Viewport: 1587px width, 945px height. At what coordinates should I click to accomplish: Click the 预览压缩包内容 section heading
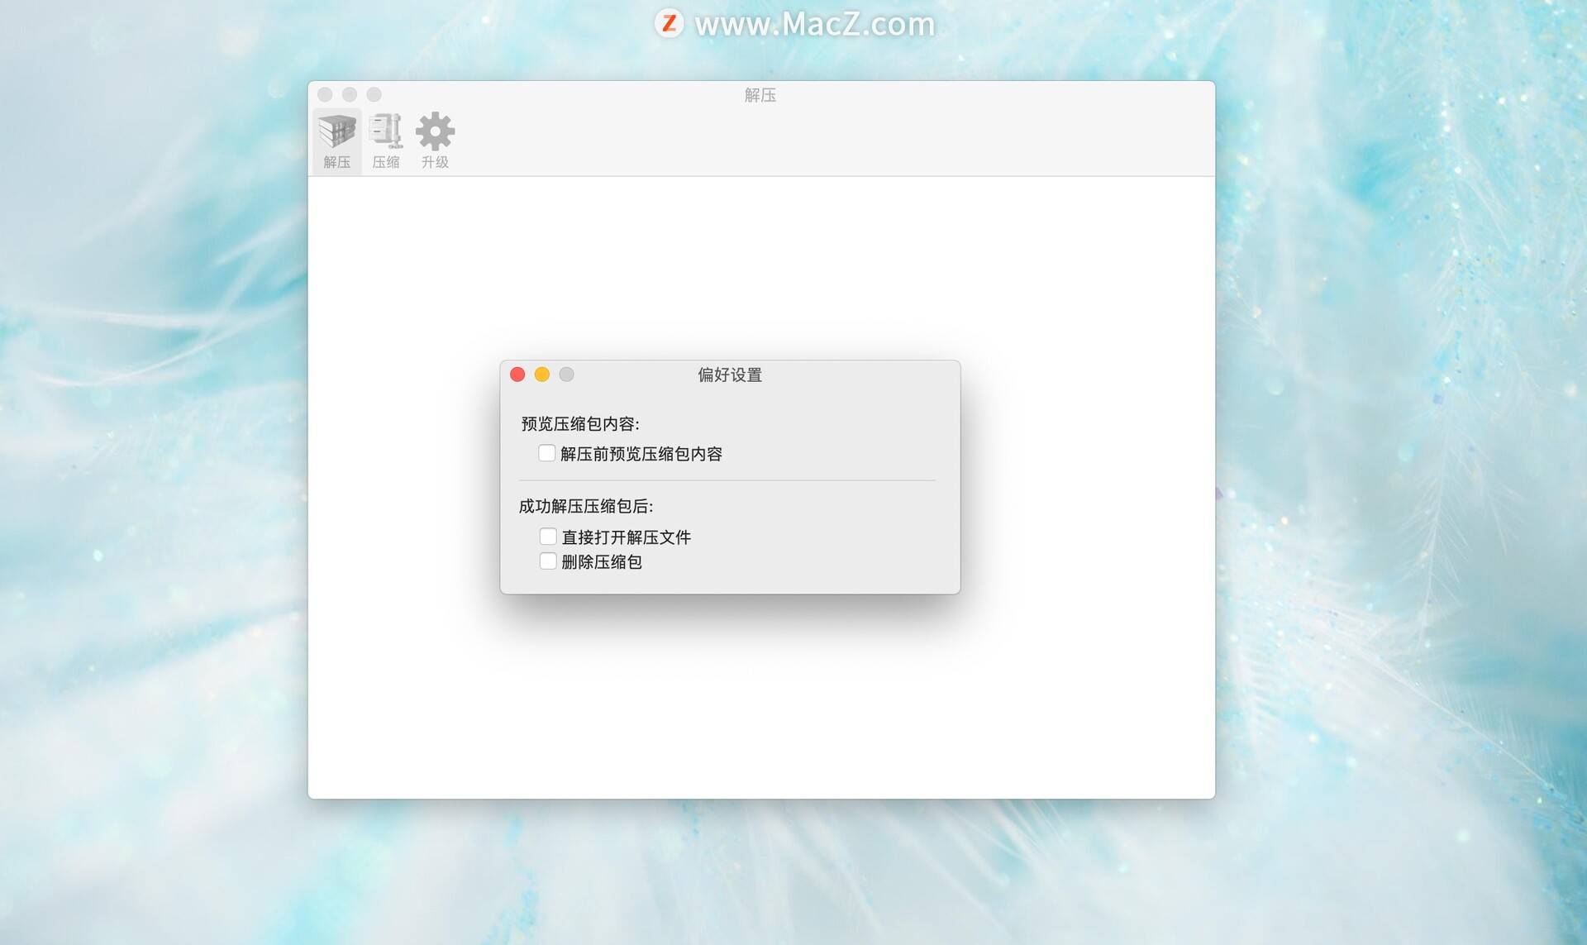tap(579, 424)
